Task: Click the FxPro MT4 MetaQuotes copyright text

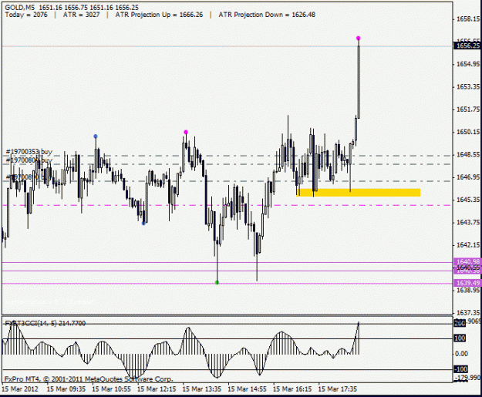Action: [89, 378]
